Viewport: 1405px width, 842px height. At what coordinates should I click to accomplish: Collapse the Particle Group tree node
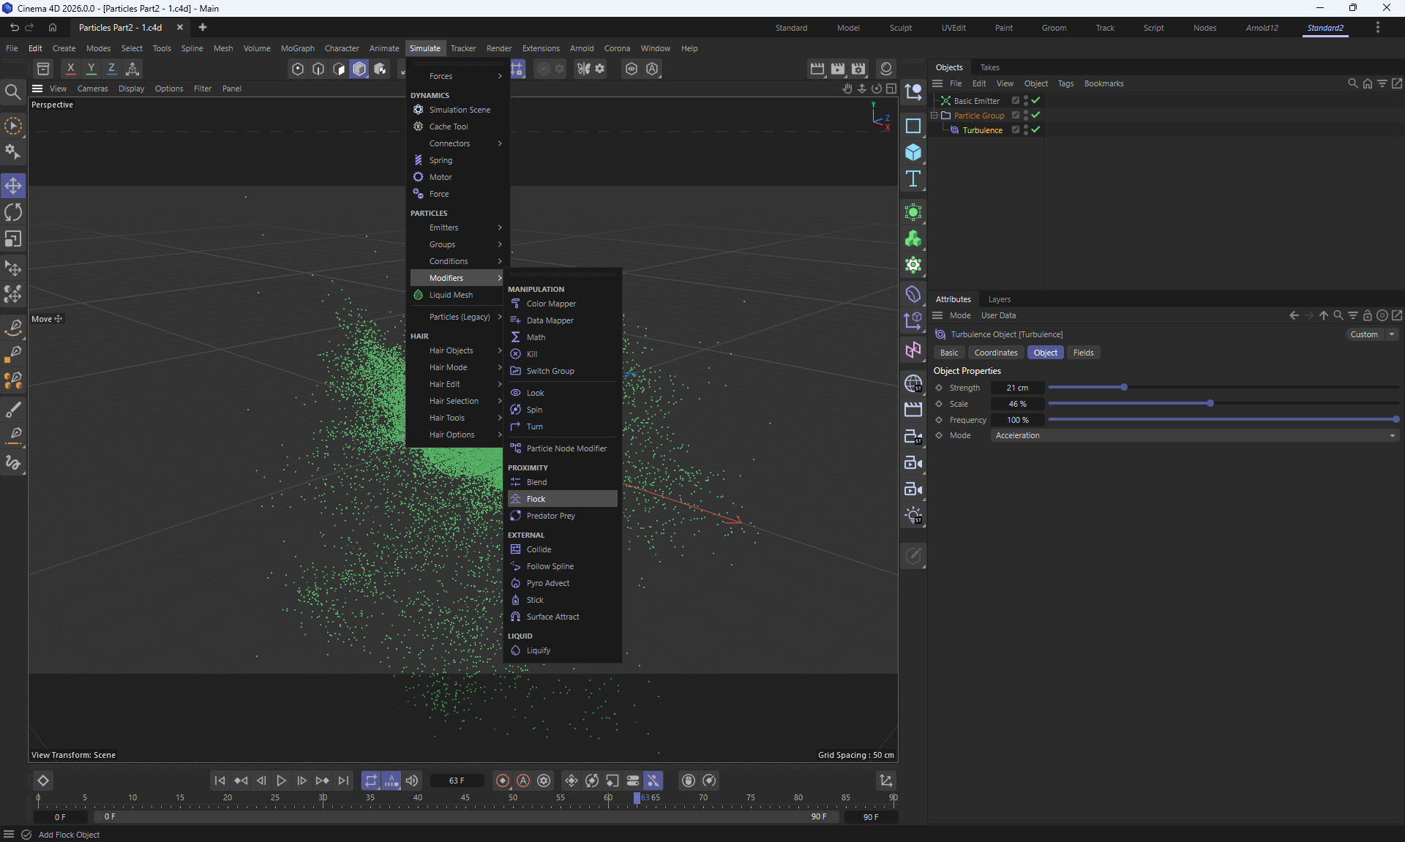pos(934,116)
